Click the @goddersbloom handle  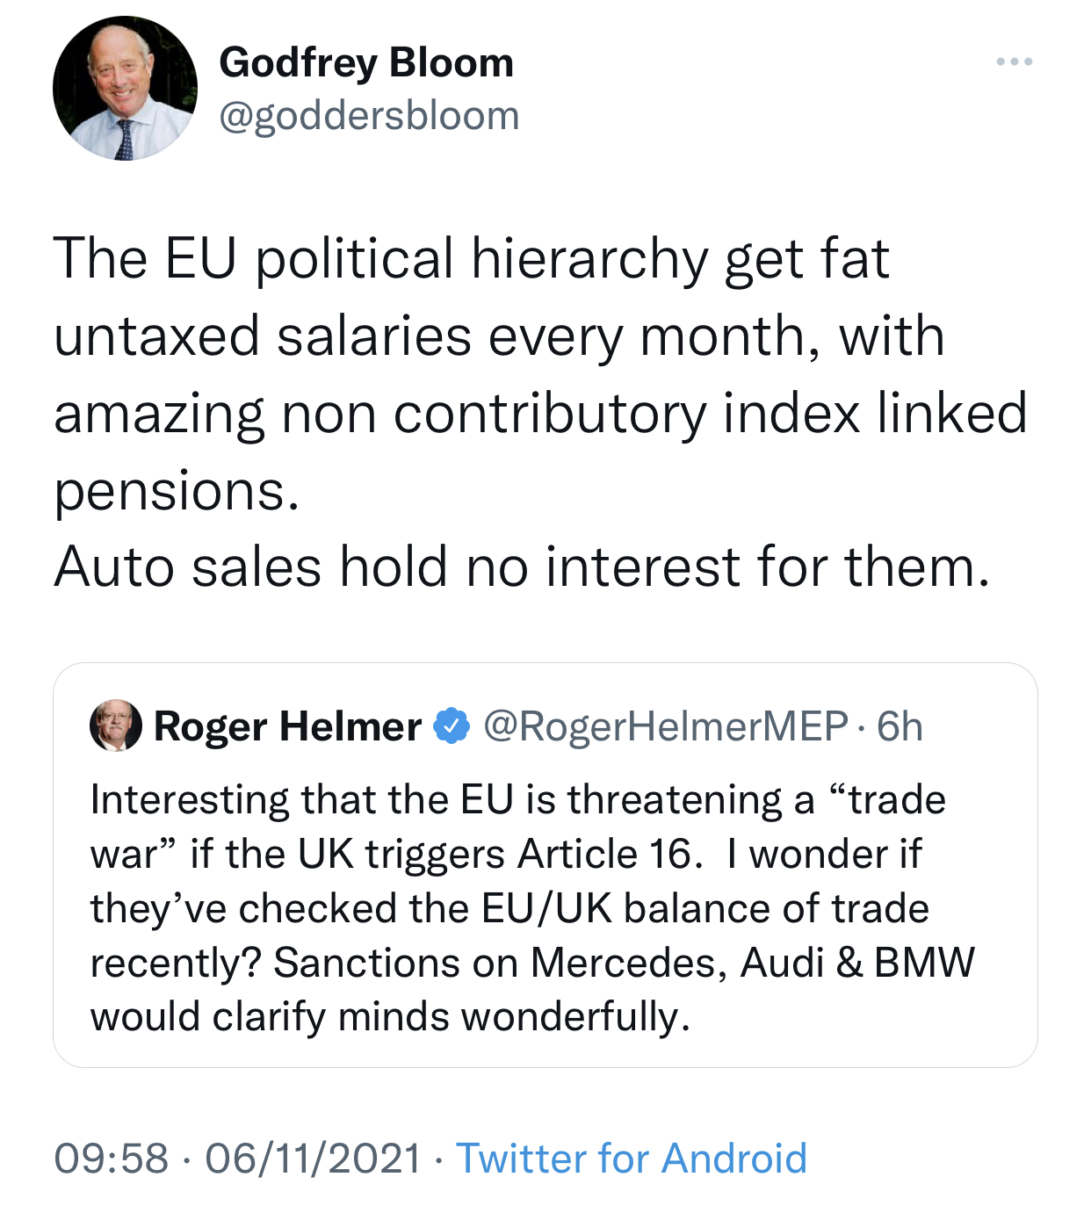[369, 116]
